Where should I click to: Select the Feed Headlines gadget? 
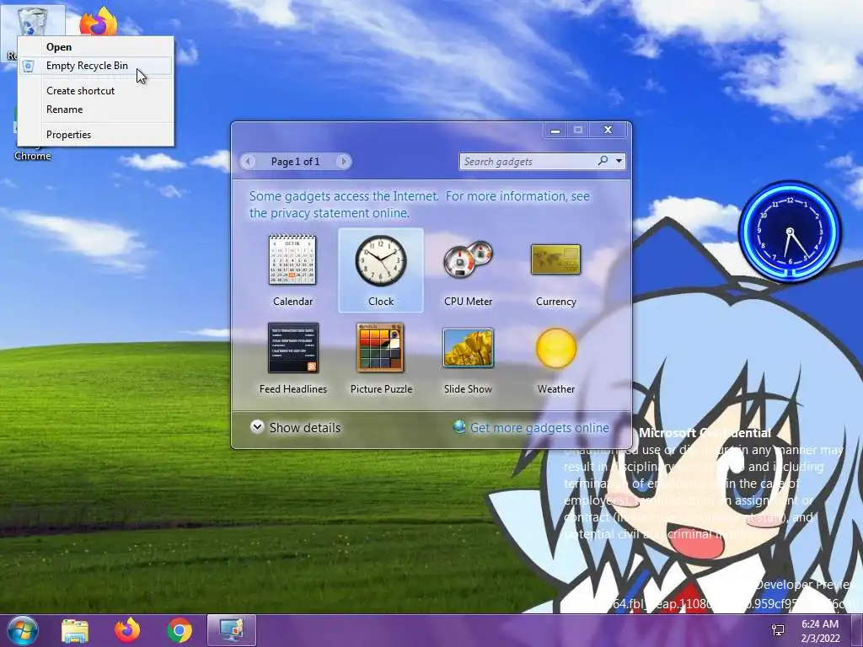pos(292,348)
